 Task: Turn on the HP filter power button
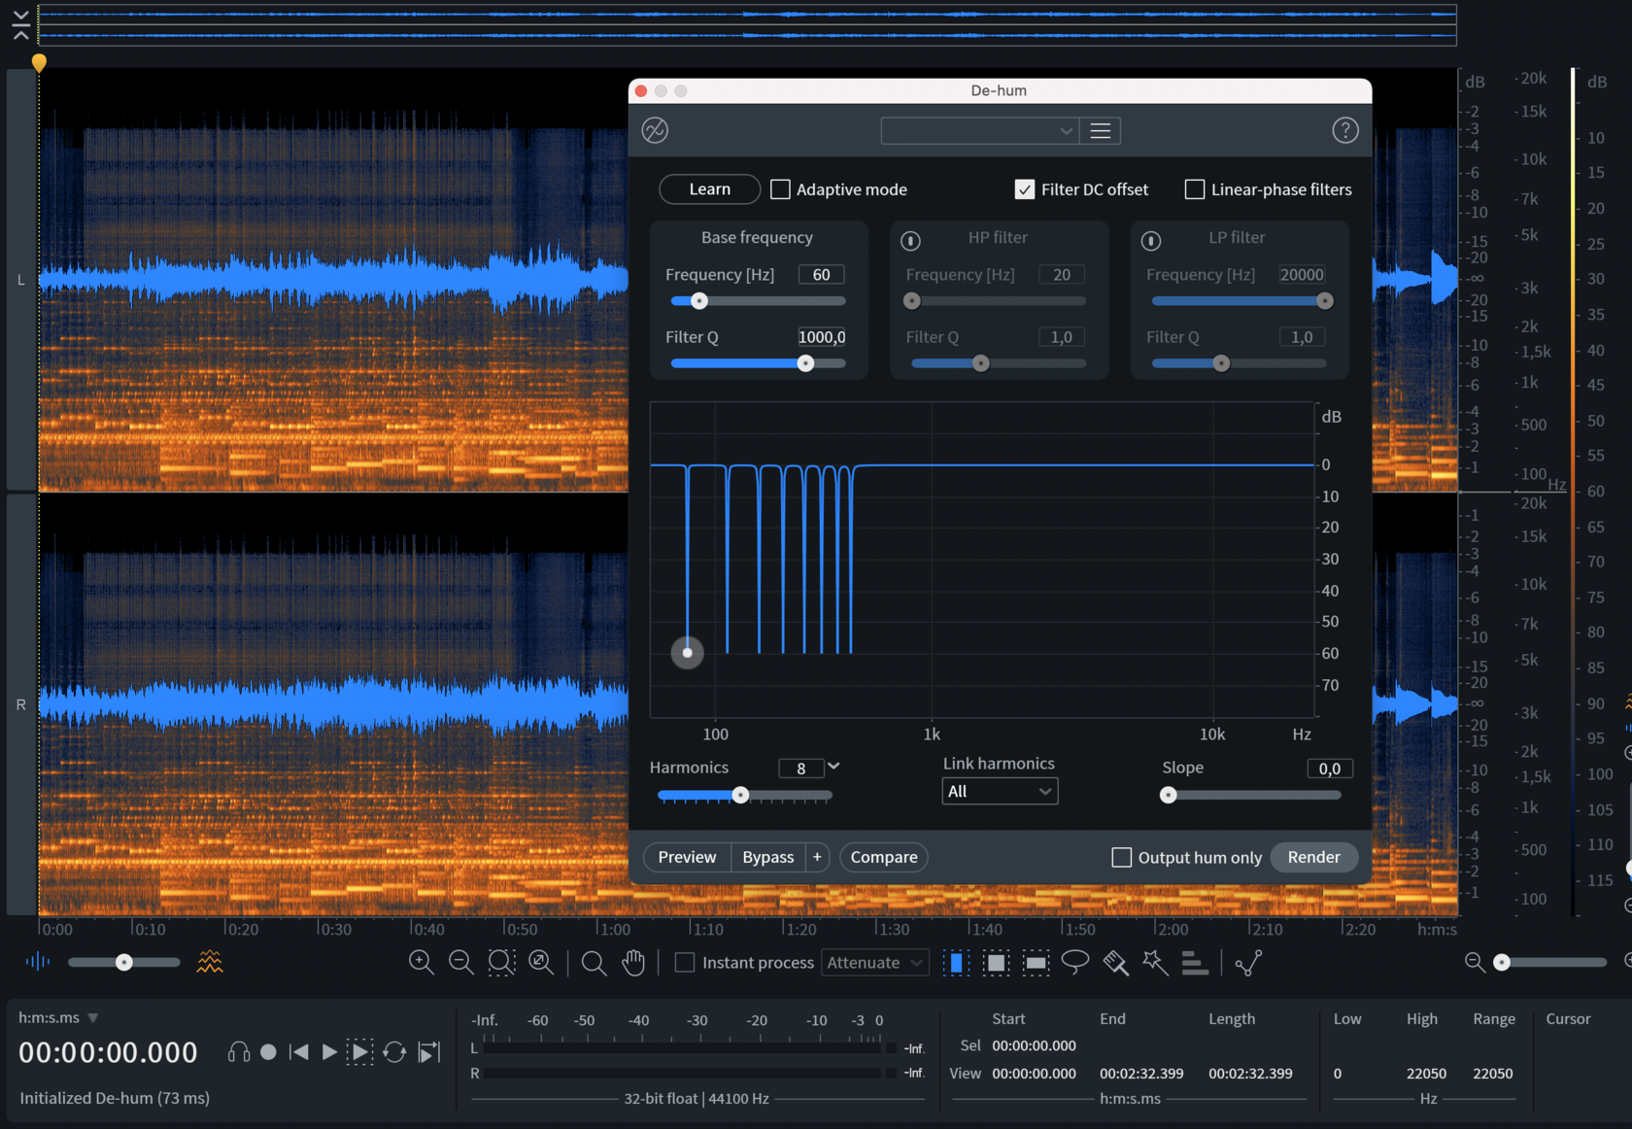(910, 240)
